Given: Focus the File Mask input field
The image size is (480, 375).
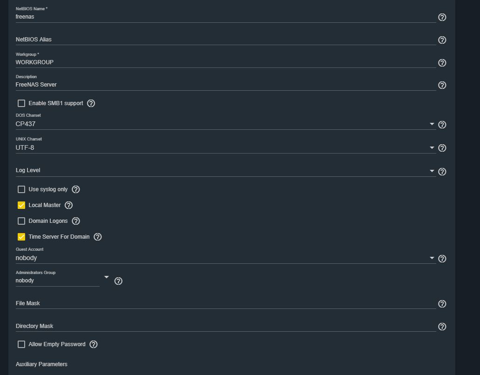Looking at the screenshot, I should (x=226, y=303).
